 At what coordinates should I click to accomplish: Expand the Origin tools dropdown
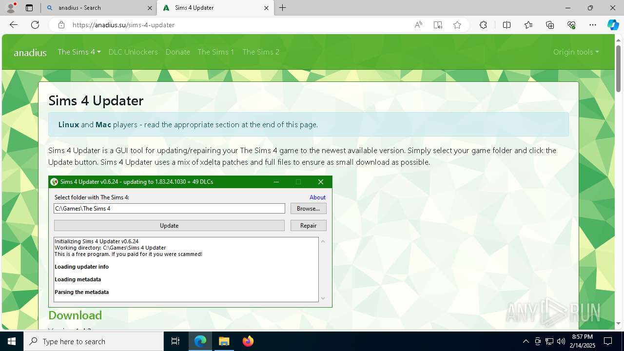(576, 52)
